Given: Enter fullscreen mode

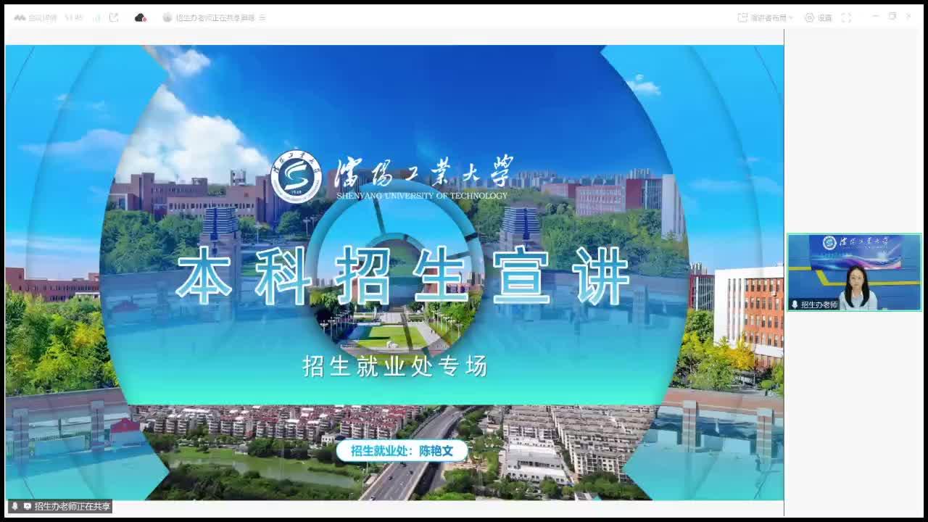Looking at the screenshot, I should (x=846, y=17).
